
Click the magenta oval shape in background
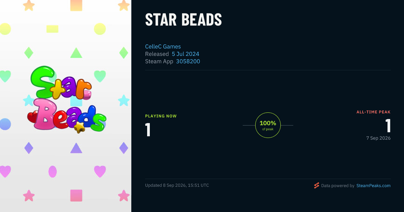[x=53, y=172]
